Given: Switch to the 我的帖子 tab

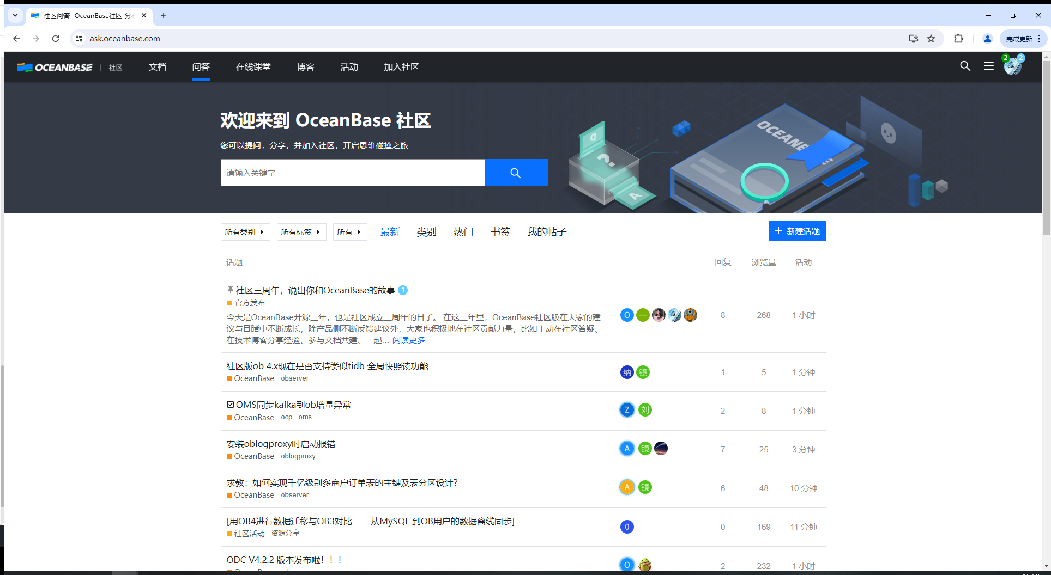Looking at the screenshot, I should (x=547, y=232).
